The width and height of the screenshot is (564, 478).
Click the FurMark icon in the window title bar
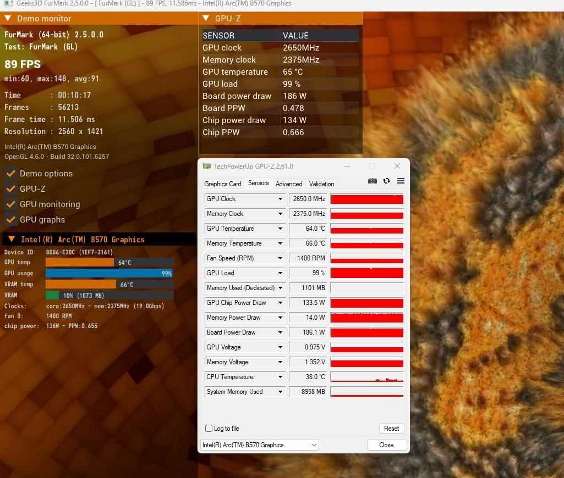click(x=6, y=4)
